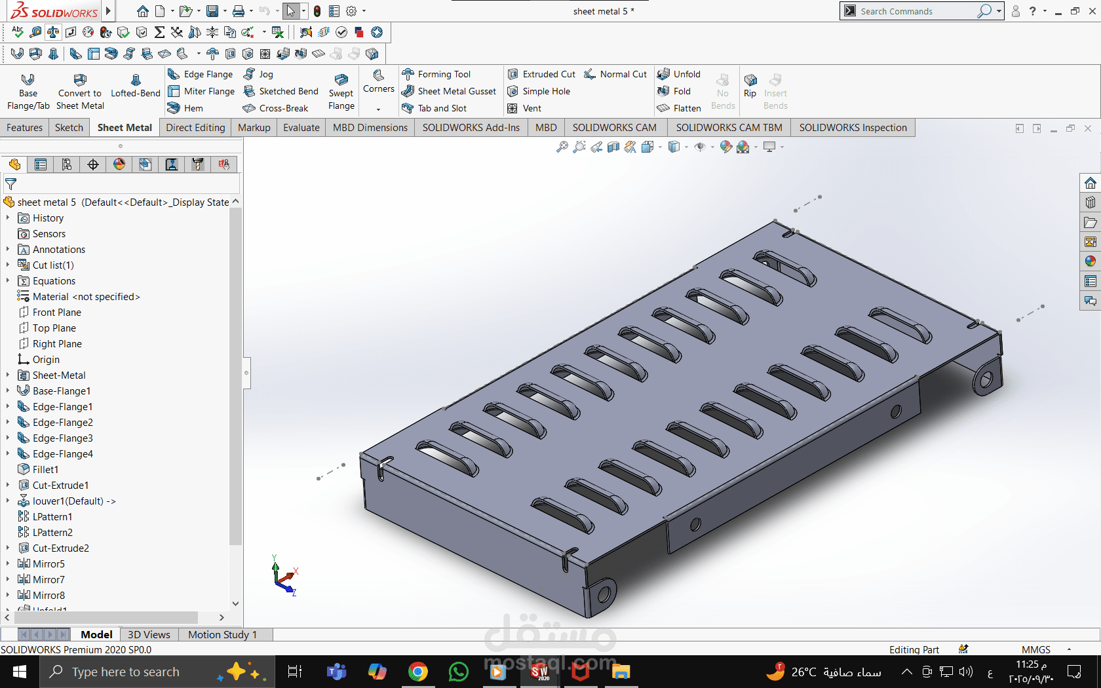Select the Miter Flange tool
The image size is (1101, 688).
point(201,91)
